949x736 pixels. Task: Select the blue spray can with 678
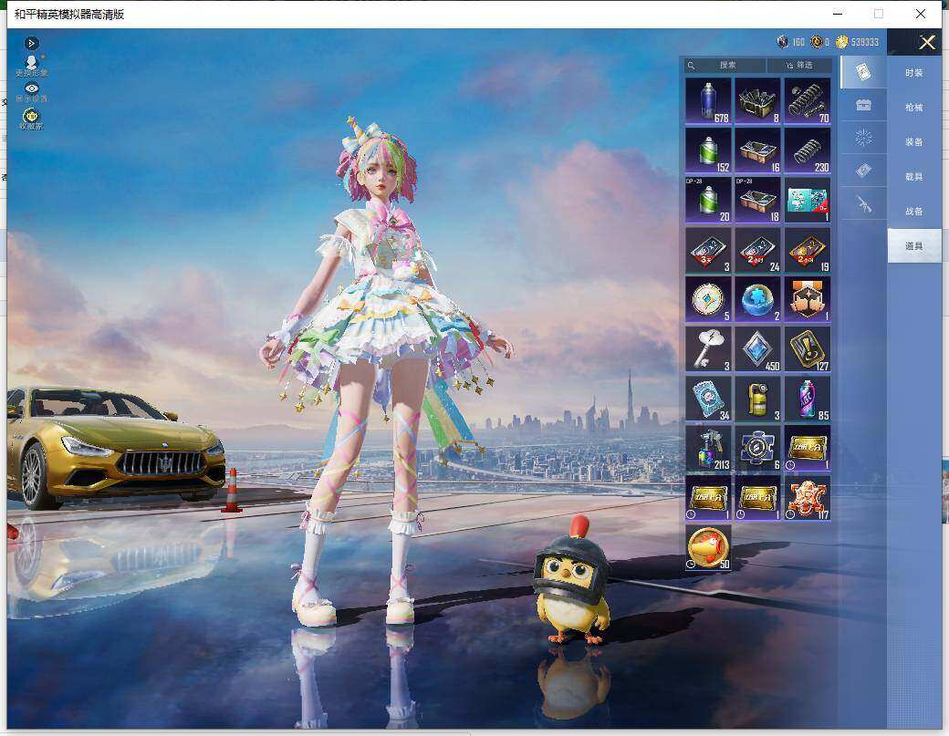pyautogui.click(x=708, y=100)
